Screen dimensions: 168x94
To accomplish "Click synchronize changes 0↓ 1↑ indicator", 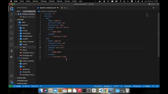I will coord(26,86).
